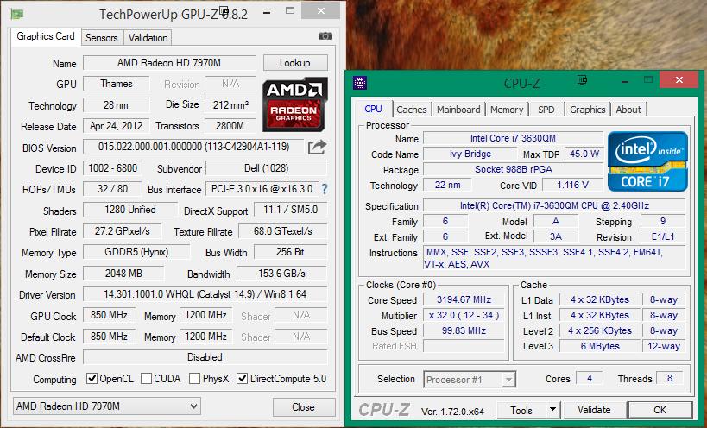Toggle the DirectCompute 5.0 checkbox
Image resolution: width=707 pixels, height=428 pixels.
tap(242, 379)
